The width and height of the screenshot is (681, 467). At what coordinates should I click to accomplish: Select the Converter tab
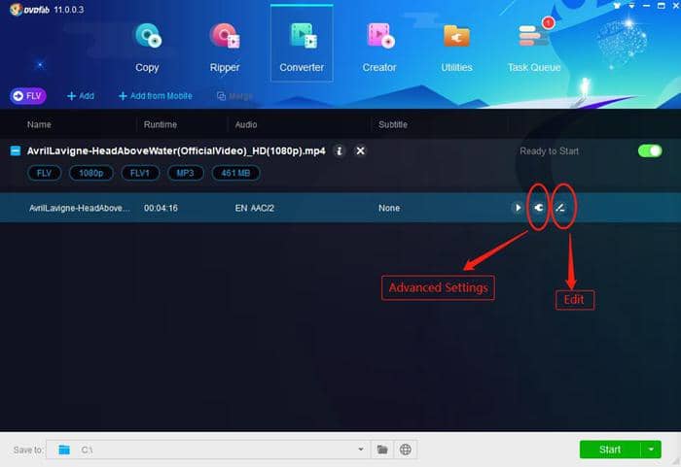tap(302, 47)
